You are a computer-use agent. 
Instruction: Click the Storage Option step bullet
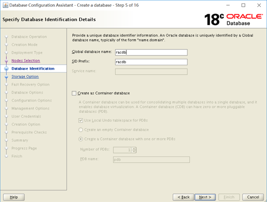coord(6,77)
